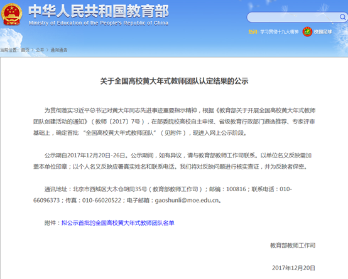Open the 校园足球 football icon

click(307, 32)
